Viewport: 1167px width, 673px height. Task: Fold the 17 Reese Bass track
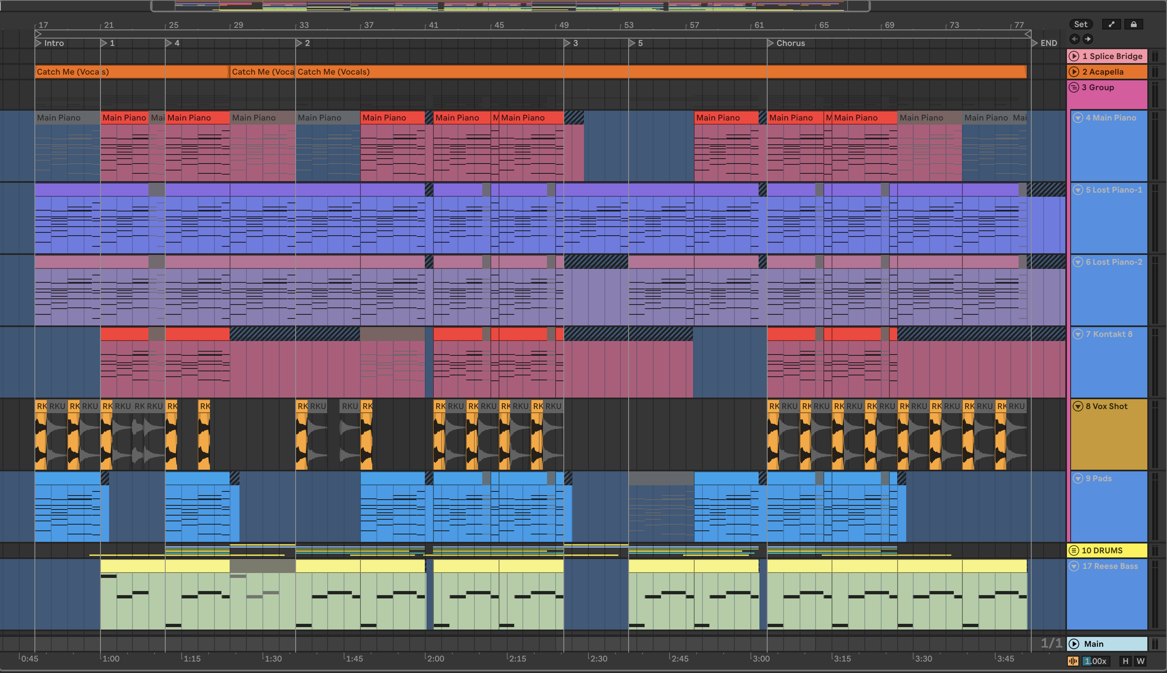click(1074, 566)
